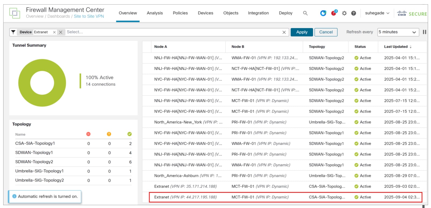Open the Overview tab
431x208 pixels.
tap(128, 13)
